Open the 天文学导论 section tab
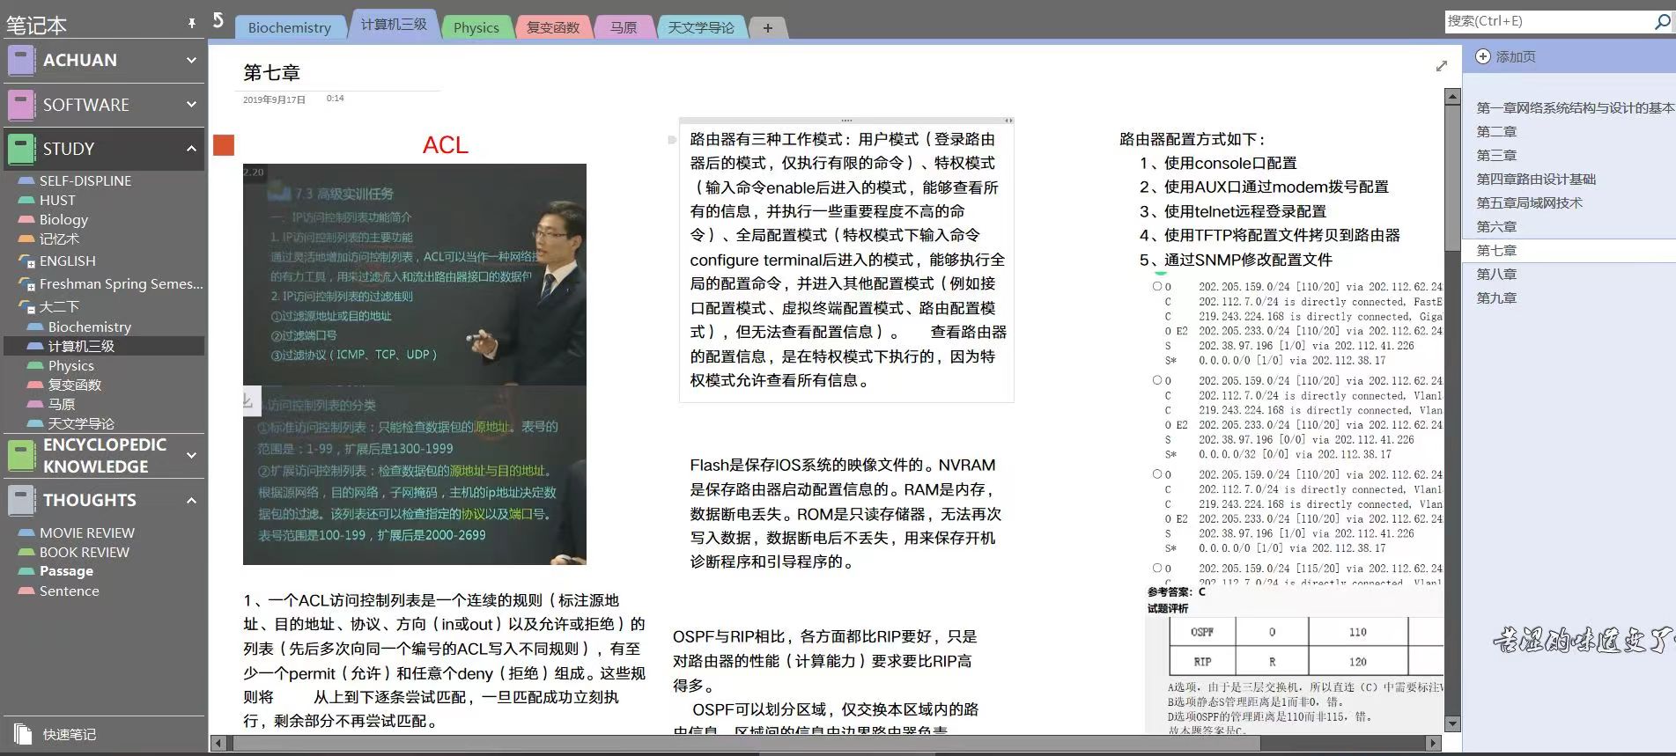Viewport: 1676px width, 756px height. tap(700, 28)
